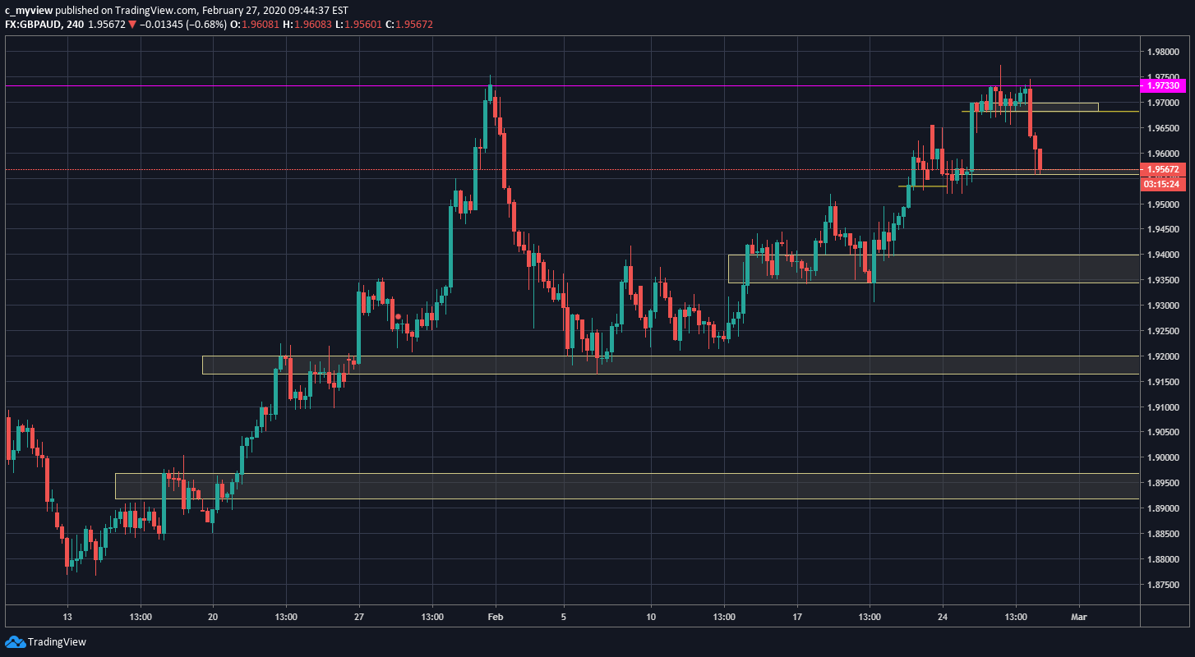Screen dimensions: 1195x657
Task: Click the 1.91500 price axis label
Action: click(1163, 382)
